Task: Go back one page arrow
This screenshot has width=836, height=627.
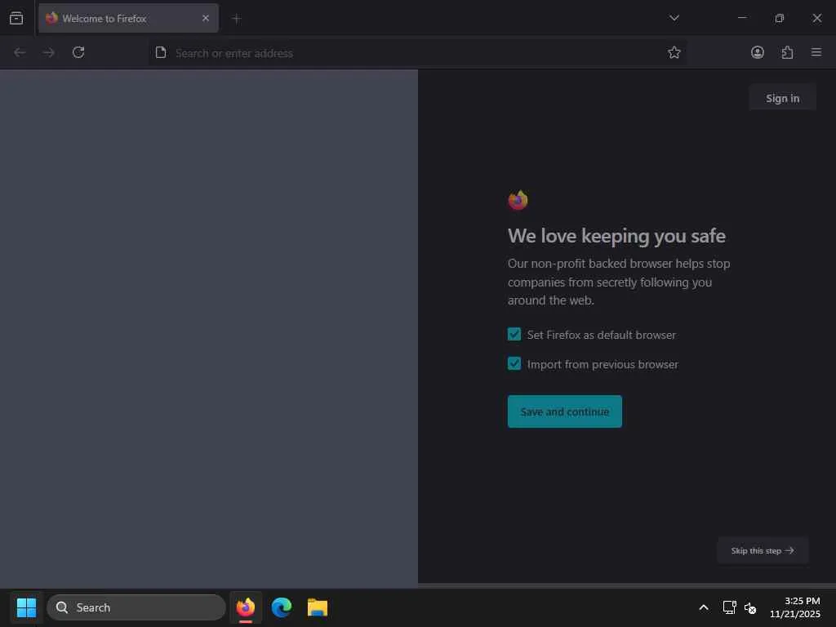Action: coord(20,52)
